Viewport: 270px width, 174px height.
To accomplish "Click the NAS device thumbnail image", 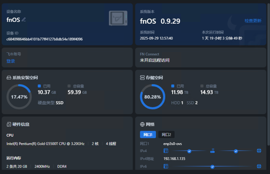I will 118,18.
